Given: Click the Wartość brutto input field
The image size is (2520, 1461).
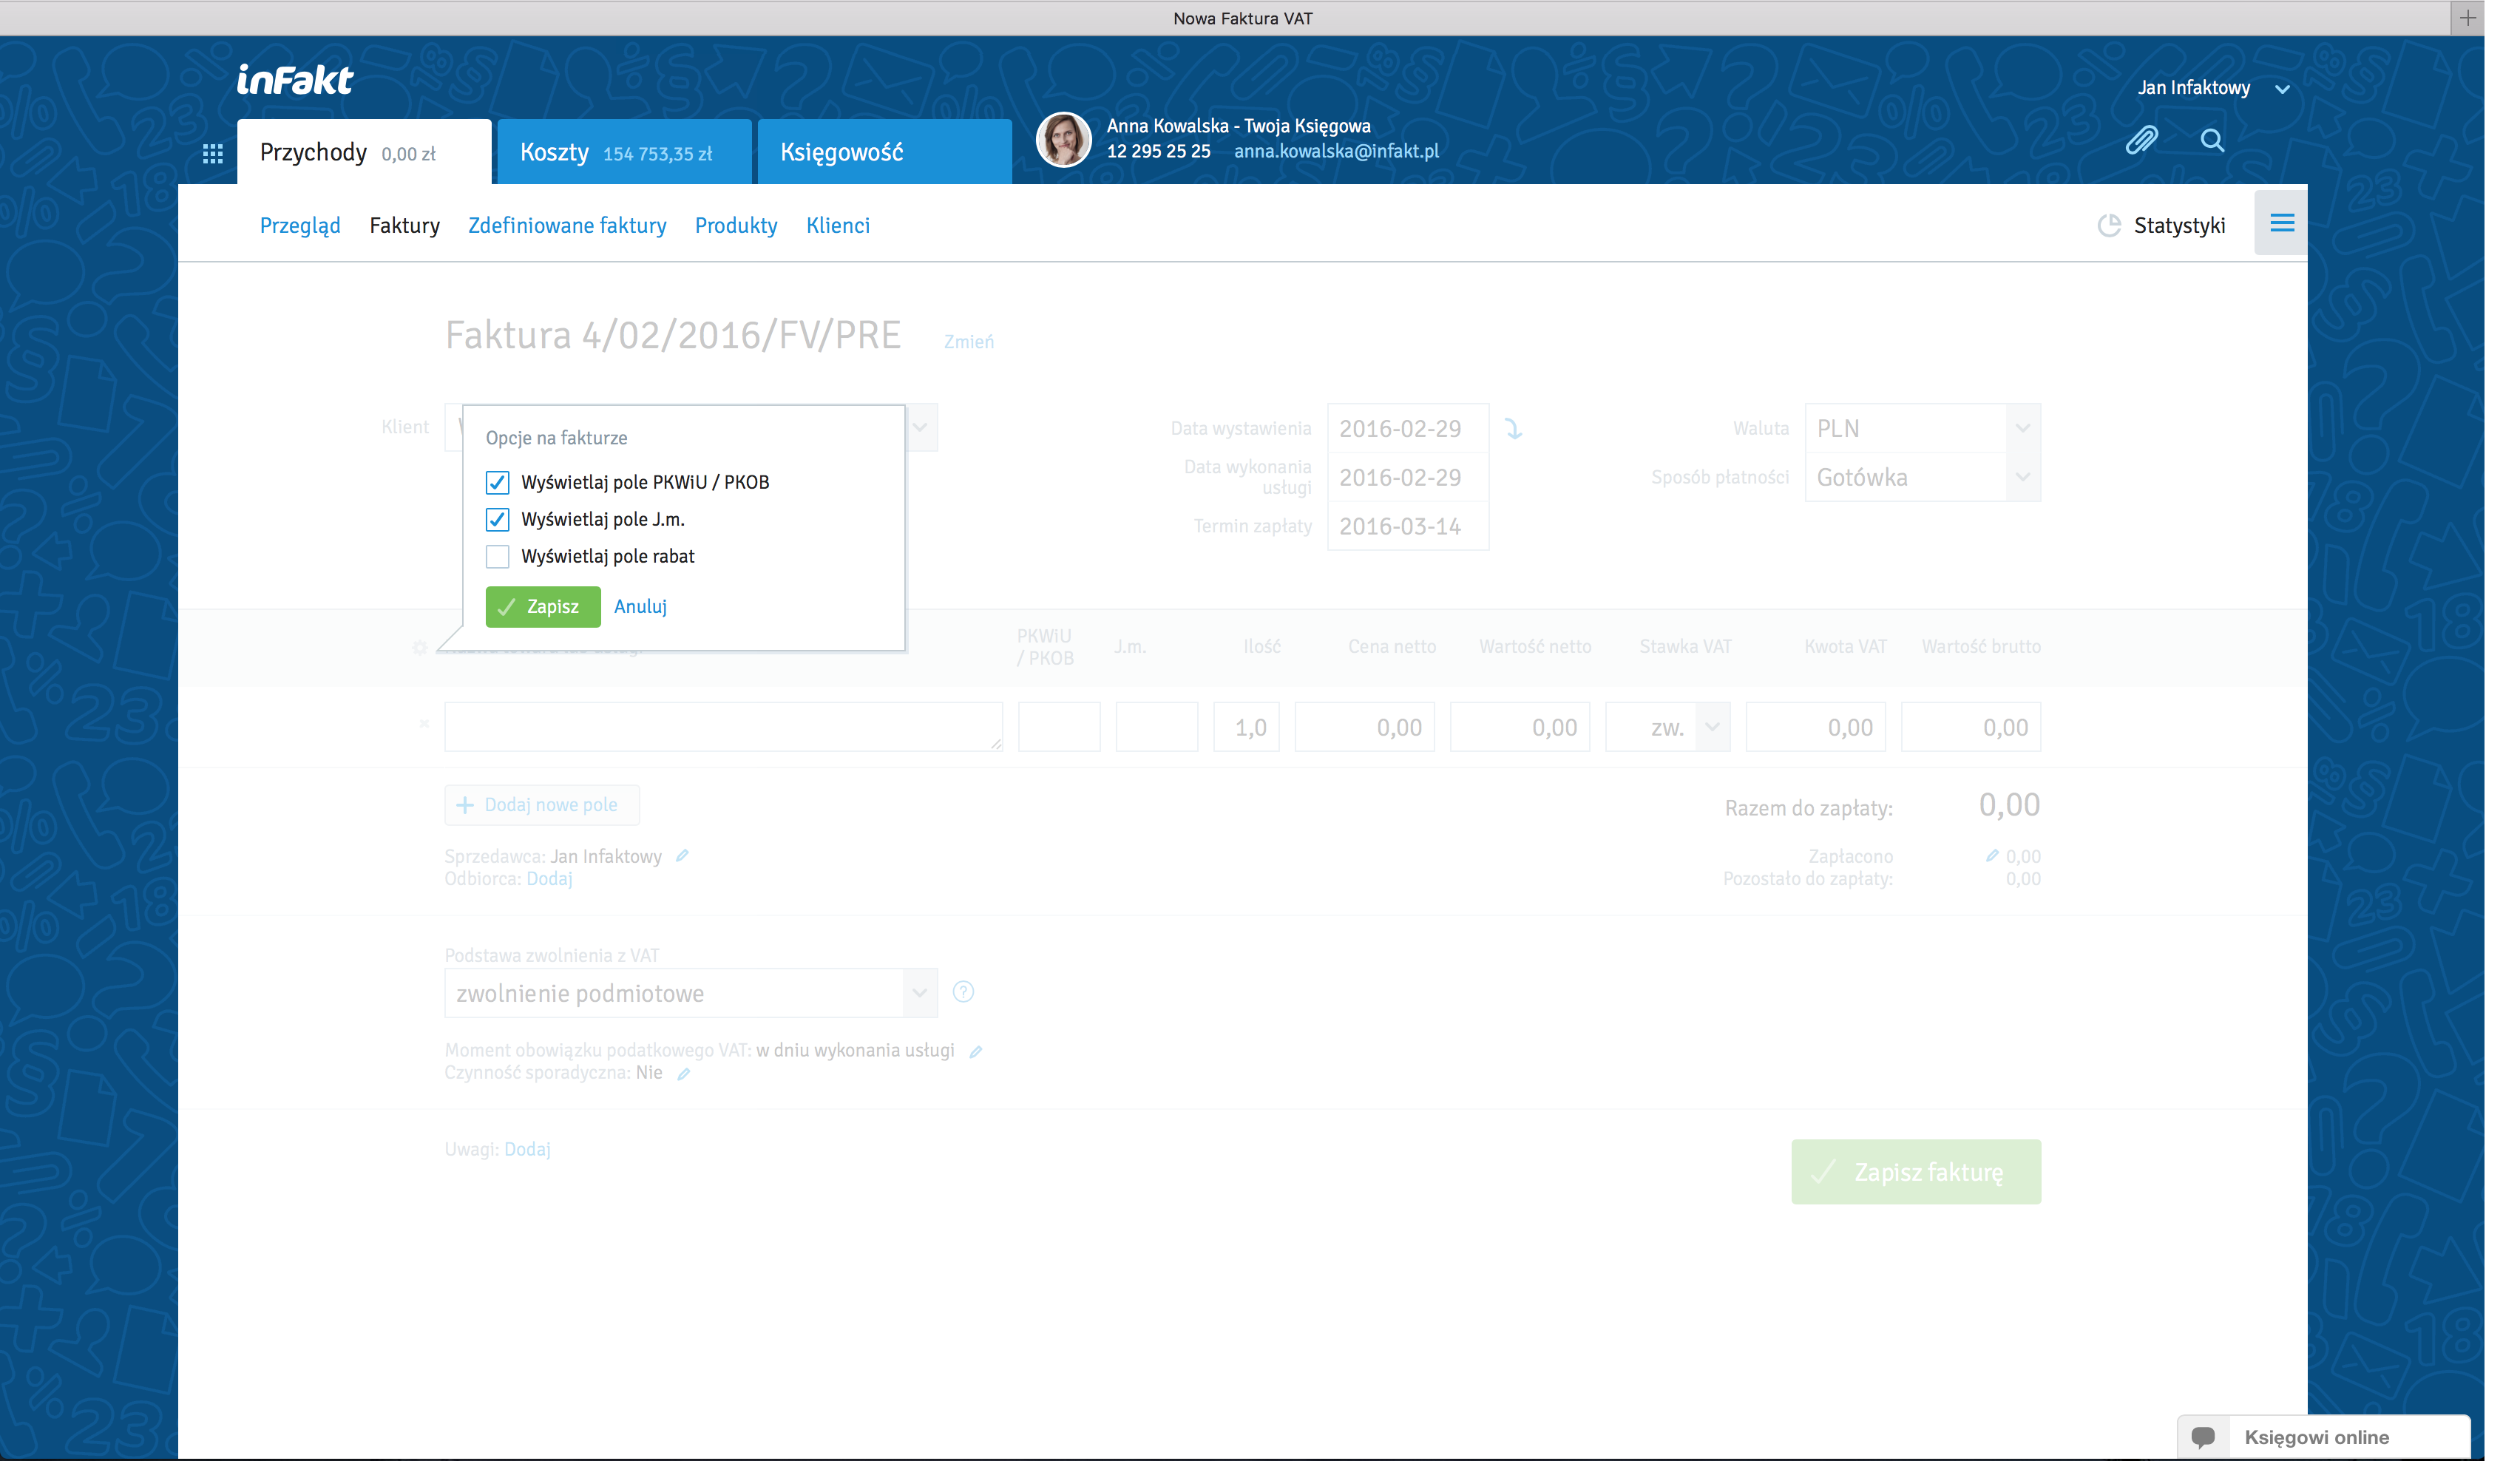Looking at the screenshot, I should [1971, 727].
